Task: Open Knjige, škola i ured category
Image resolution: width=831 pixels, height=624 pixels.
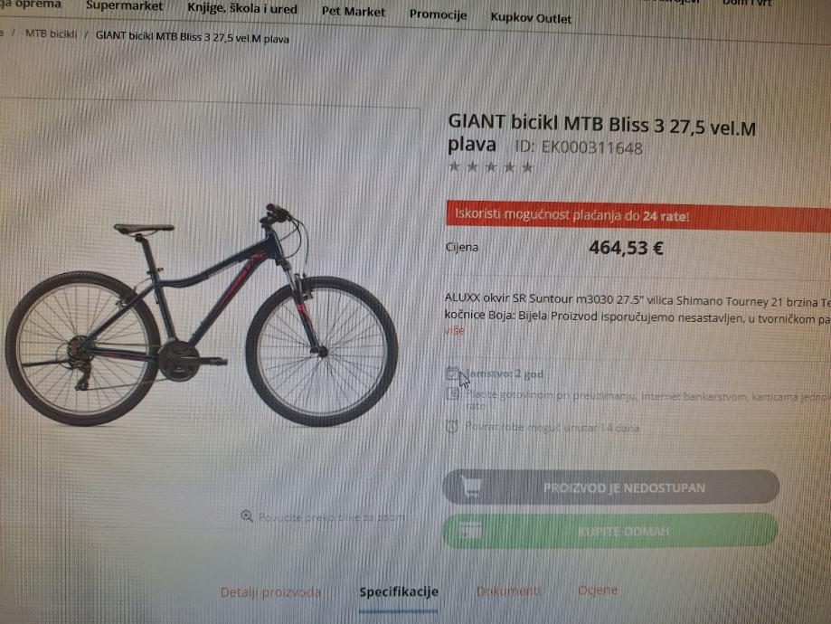Action: pos(242,8)
